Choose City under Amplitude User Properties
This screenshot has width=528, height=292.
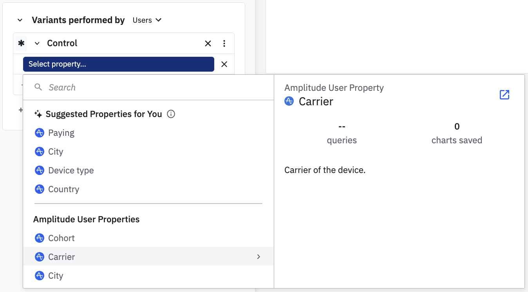click(x=56, y=276)
